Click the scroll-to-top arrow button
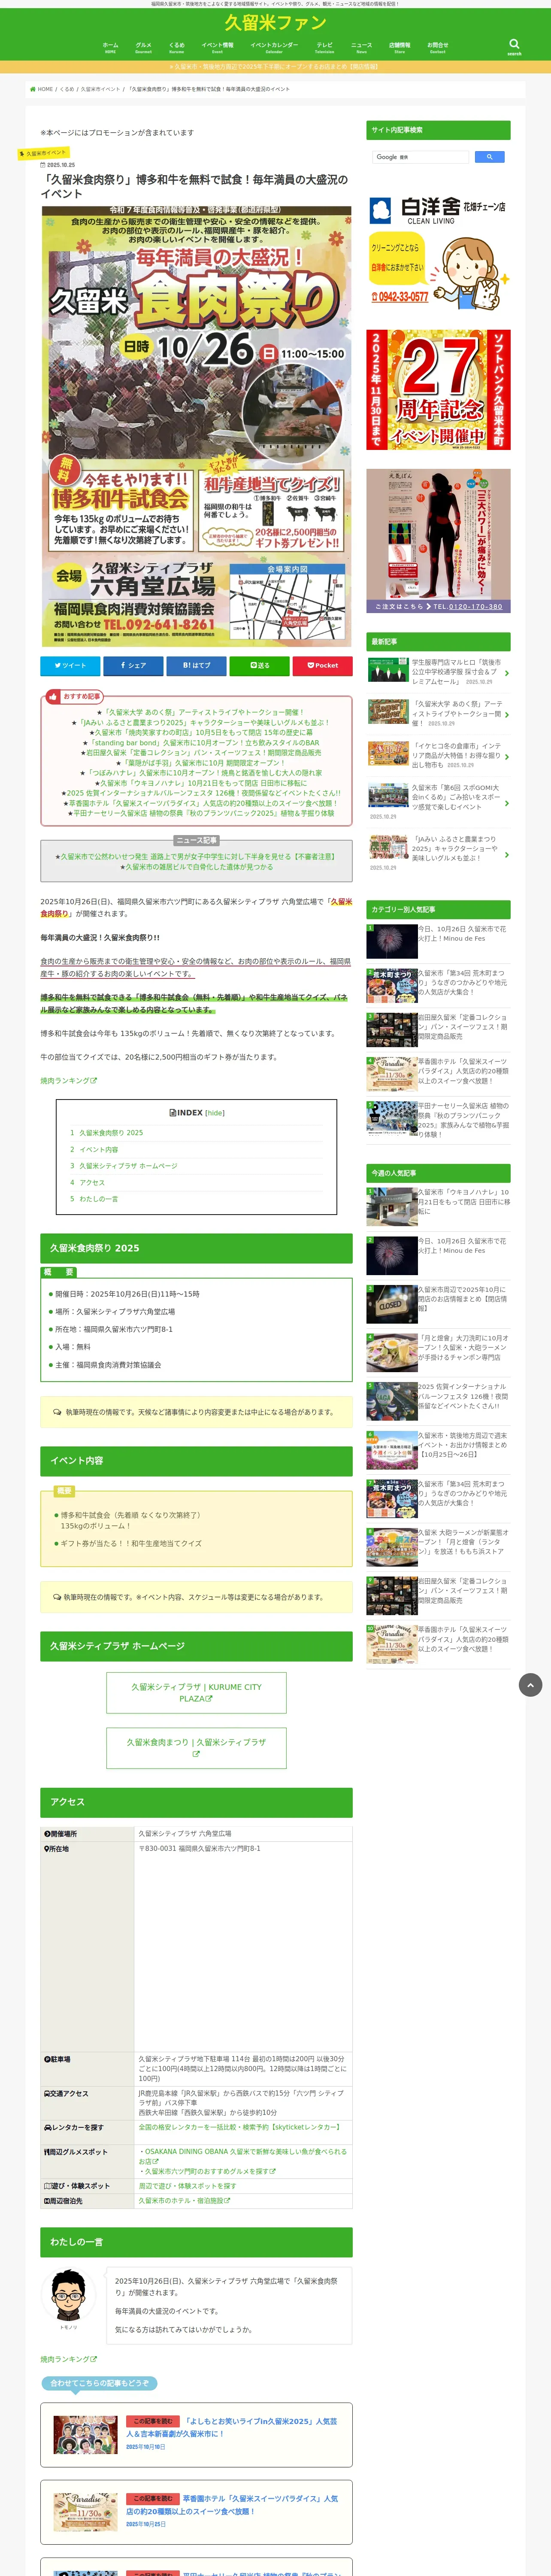551x2576 pixels. pos(530,1685)
